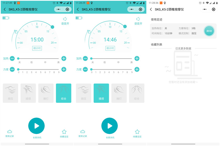Click the timer dial knob in left screen
Screen dimensions: 220x146
pos(52,27)
